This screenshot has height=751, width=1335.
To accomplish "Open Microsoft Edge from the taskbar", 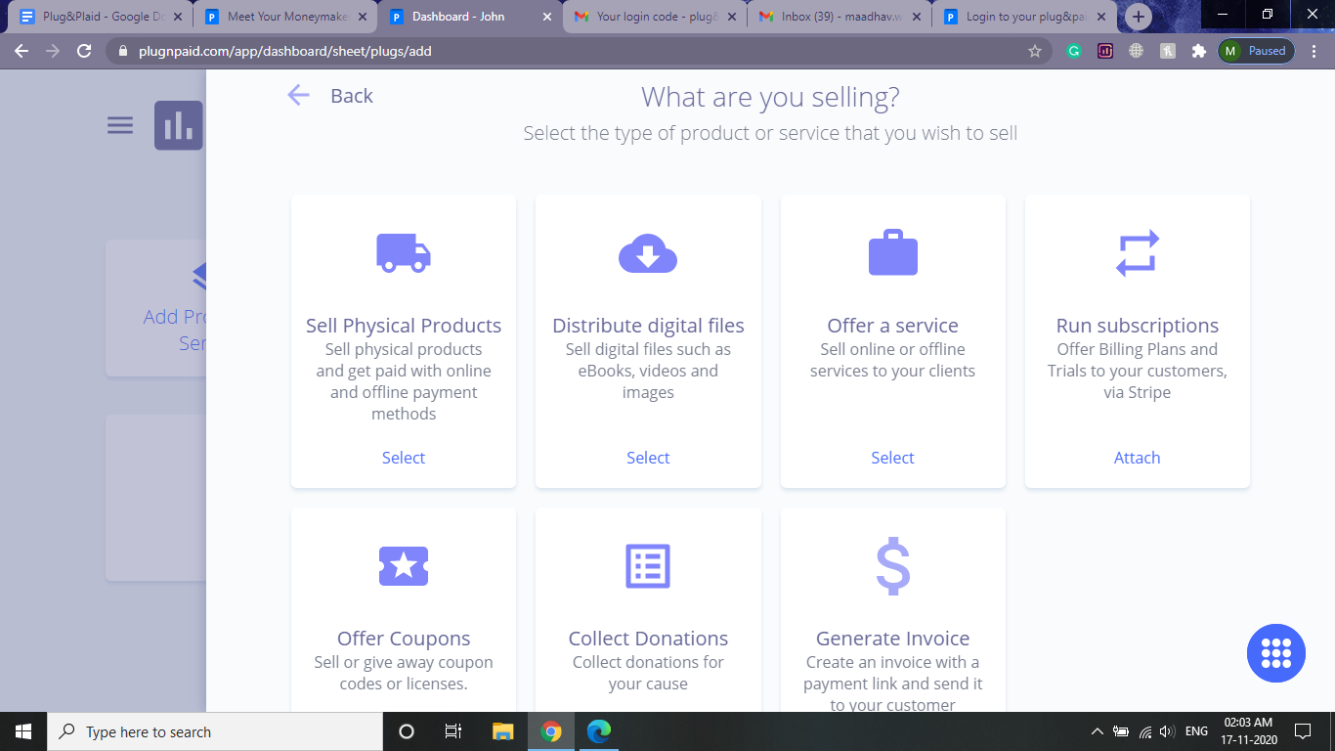I will 599,731.
